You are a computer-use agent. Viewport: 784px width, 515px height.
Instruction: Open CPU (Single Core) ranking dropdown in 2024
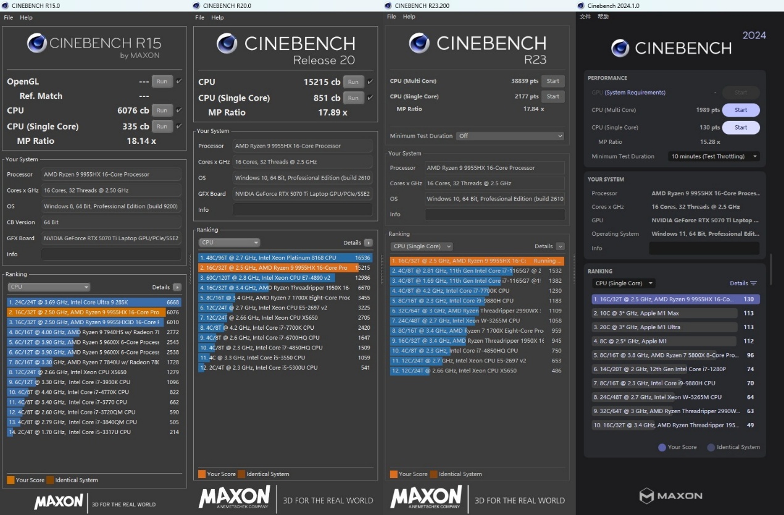[x=623, y=283]
